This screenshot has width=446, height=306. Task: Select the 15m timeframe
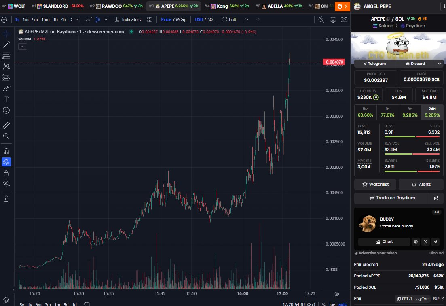pyautogui.click(x=46, y=20)
